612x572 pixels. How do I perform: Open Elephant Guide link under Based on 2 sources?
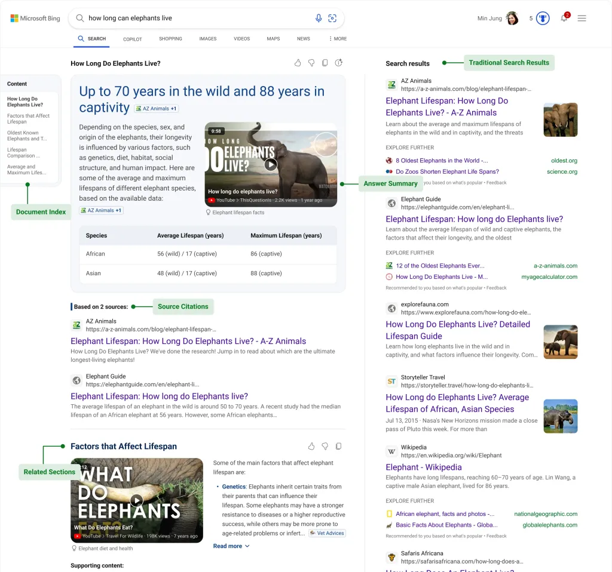tap(159, 396)
